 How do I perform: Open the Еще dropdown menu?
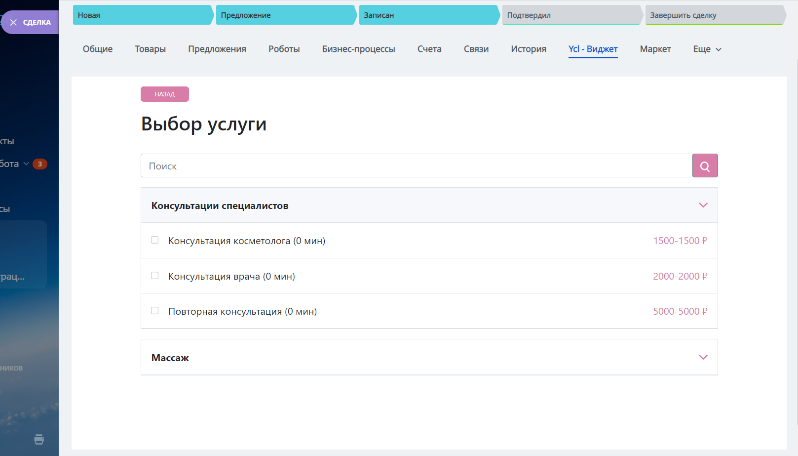pyautogui.click(x=707, y=49)
